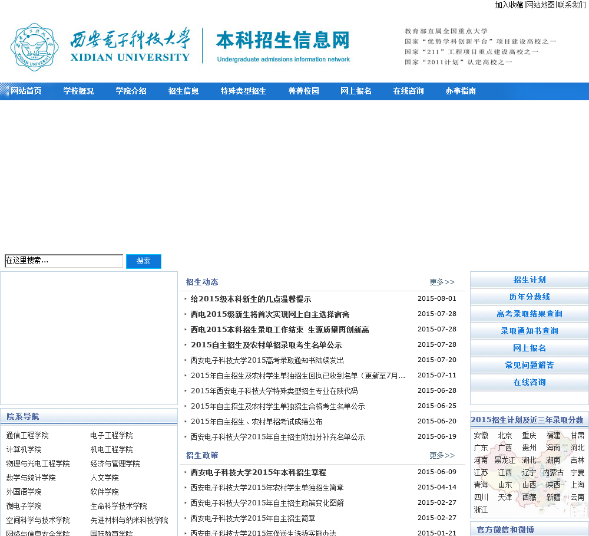Select 人文学院 link
Screen dimensions: 589x536
pyautogui.click(x=104, y=478)
